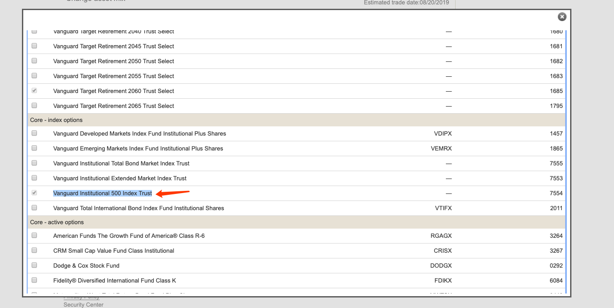614x308 pixels.
Task: Click Fidelity Diversified International Fund Class K name
Action: tap(115, 280)
